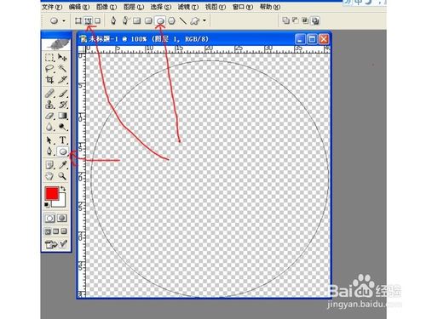
Task: Set Add to path area mode
Action: coord(285,20)
